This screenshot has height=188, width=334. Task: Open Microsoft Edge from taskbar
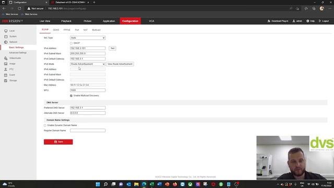pyautogui.click(x=144, y=184)
